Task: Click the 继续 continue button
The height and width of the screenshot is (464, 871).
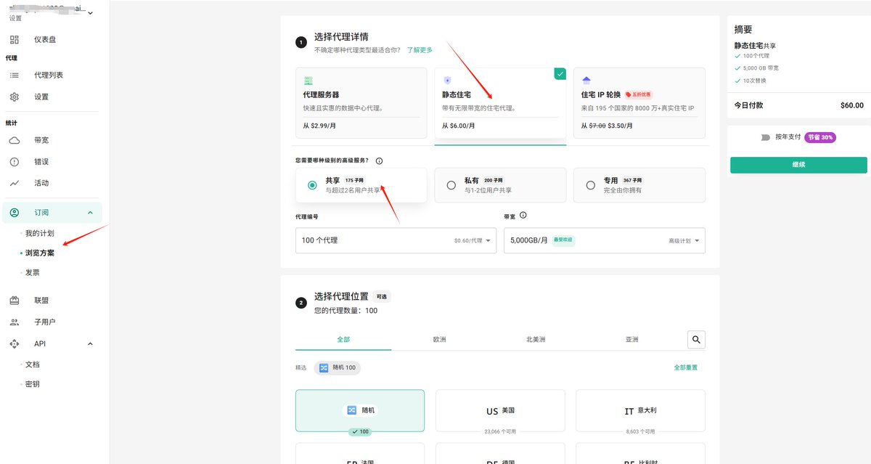Action: pyautogui.click(x=798, y=165)
